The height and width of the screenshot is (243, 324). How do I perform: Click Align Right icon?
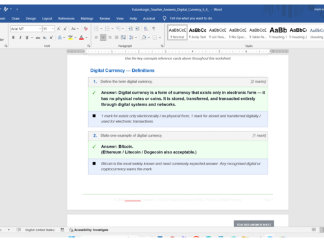coord(110,38)
